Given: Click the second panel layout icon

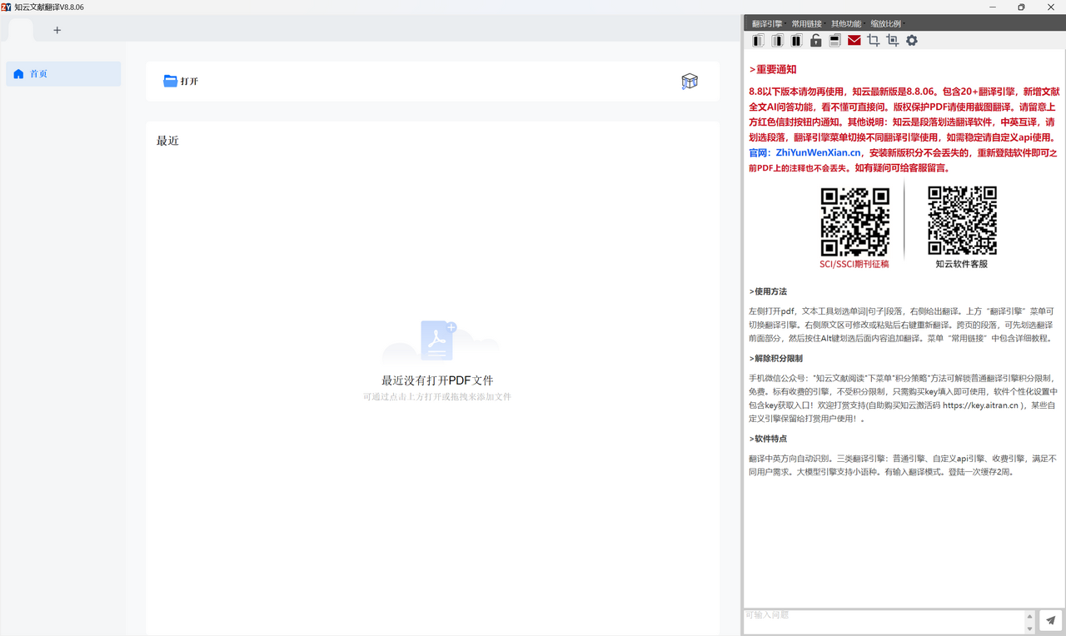Looking at the screenshot, I should click(x=777, y=41).
